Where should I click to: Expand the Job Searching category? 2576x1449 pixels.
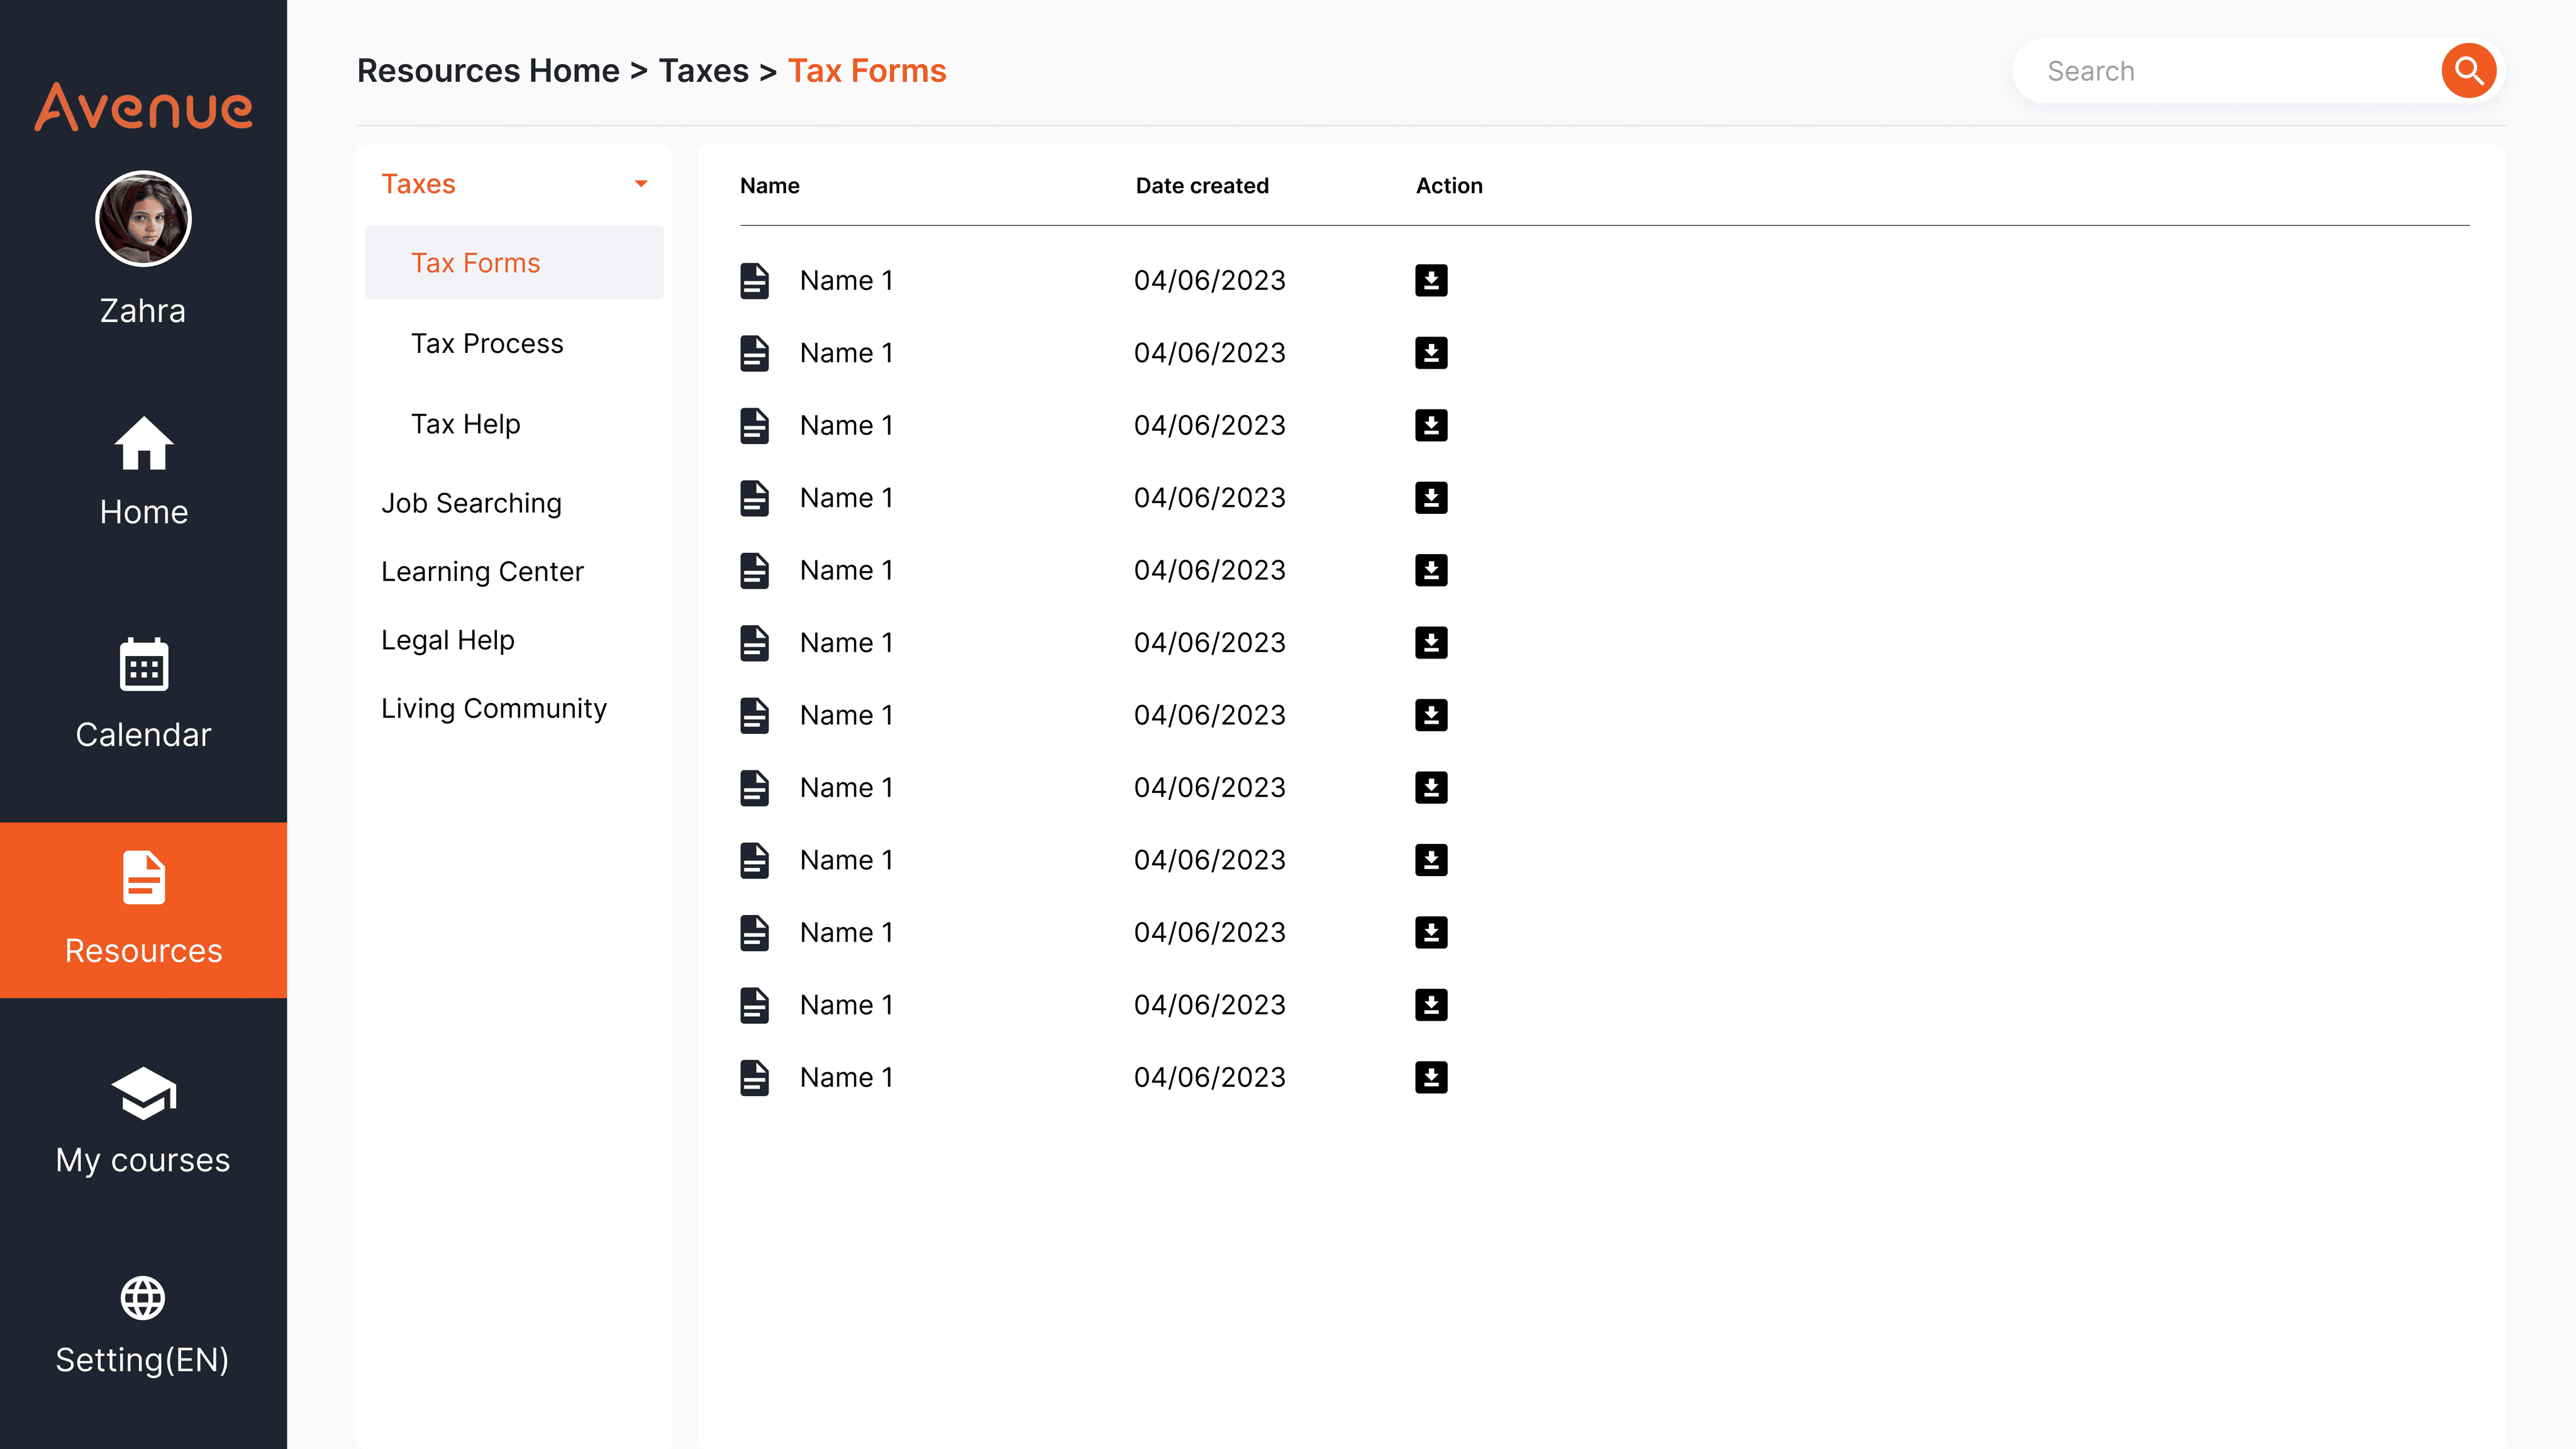[471, 503]
